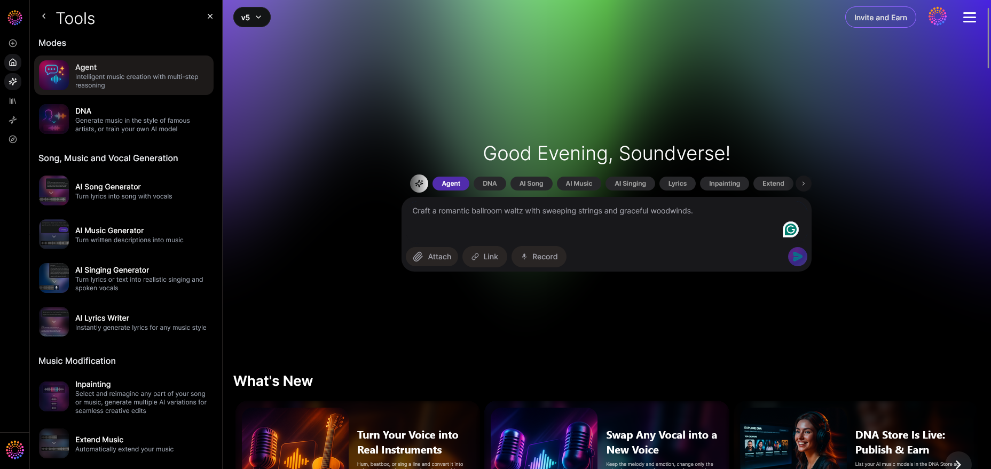Click the AI Lyrics Writer title text

[x=102, y=318]
